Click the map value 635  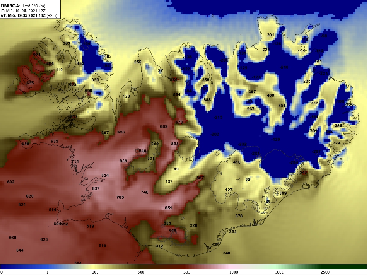tap(54, 141)
